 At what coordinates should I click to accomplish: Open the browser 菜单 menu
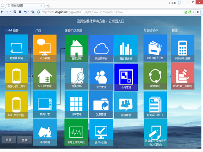coord(173,2)
